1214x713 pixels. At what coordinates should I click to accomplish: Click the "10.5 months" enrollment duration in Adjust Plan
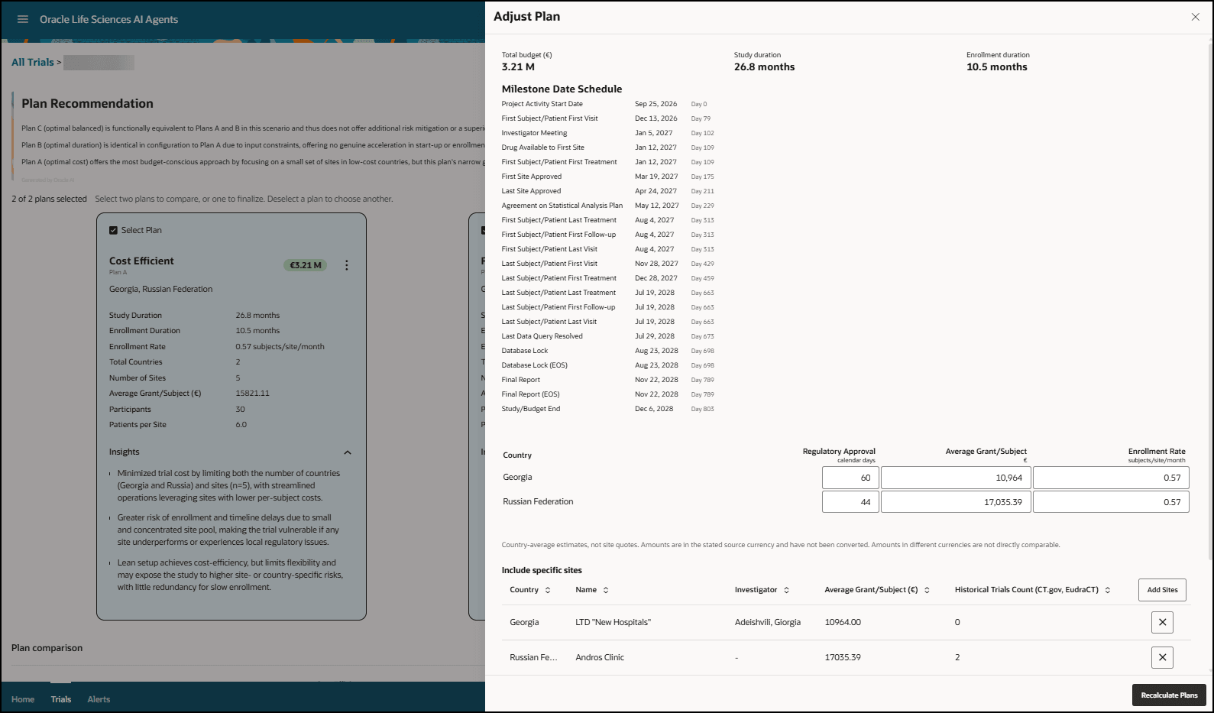point(996,67)
